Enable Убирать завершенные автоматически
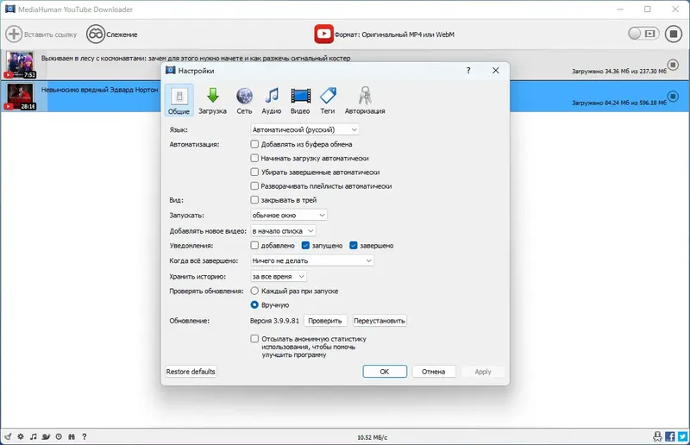The width and height of the screenshot is (690, 445). pyautogui.click(x=254, y=172)
